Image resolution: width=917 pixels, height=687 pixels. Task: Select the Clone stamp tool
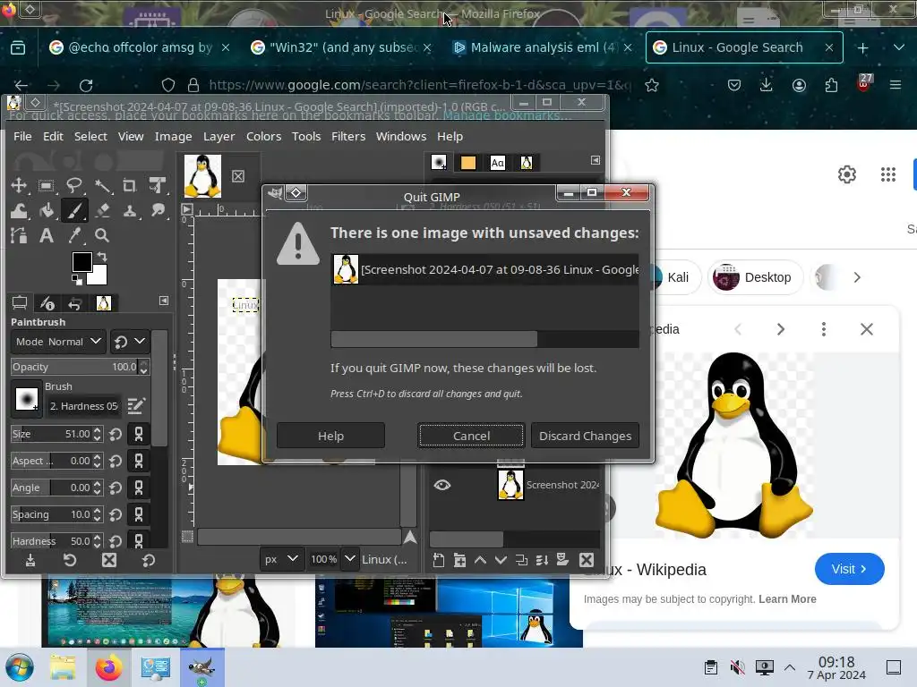130,210
